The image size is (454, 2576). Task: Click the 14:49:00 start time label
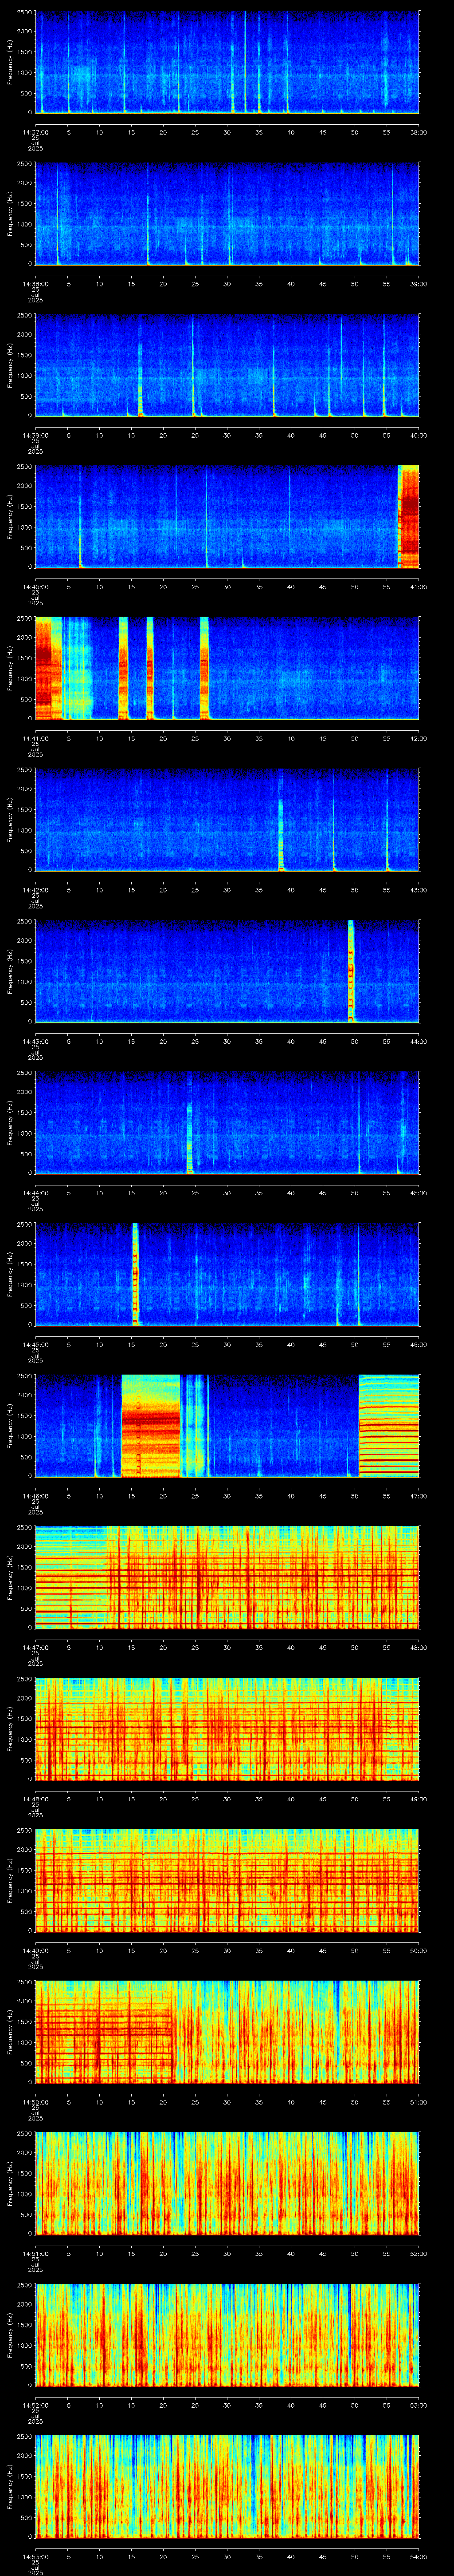[35, 1950]
